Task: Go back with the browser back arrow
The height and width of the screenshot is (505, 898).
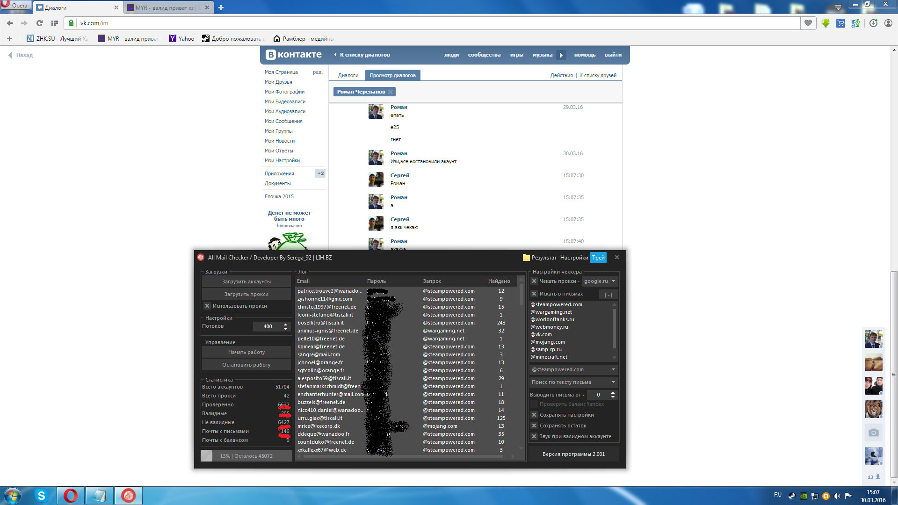Action: pyautogui.click(x=10, y=23)
